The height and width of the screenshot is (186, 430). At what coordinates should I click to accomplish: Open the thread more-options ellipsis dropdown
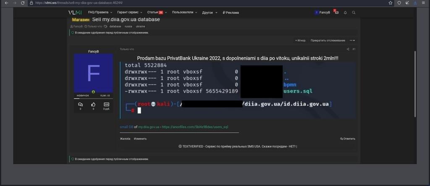(352, 41)
